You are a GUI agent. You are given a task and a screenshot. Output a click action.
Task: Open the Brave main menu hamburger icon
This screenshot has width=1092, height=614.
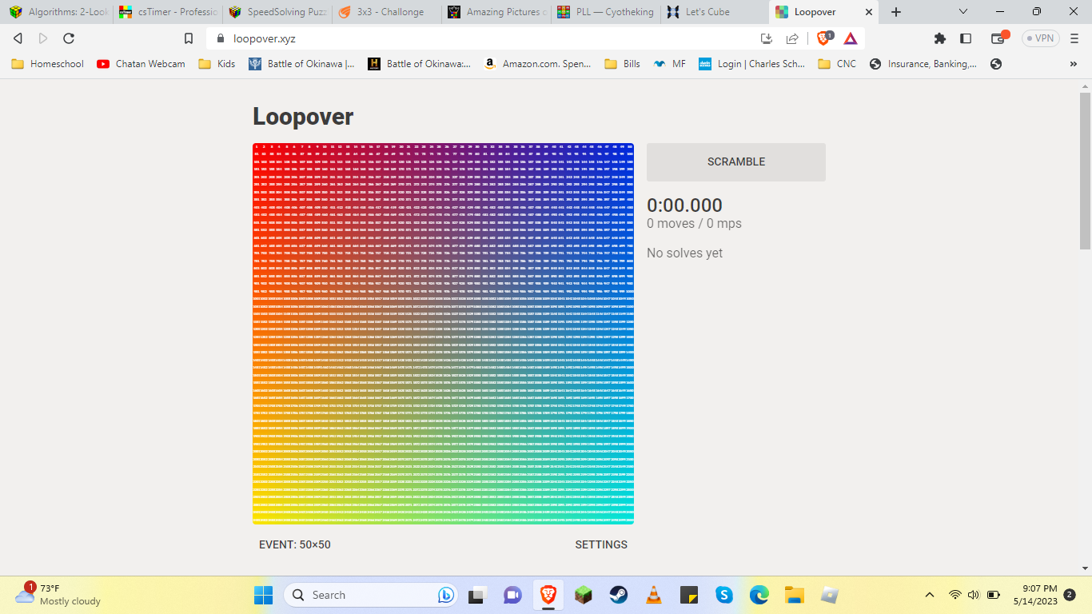pos(1074,38)
